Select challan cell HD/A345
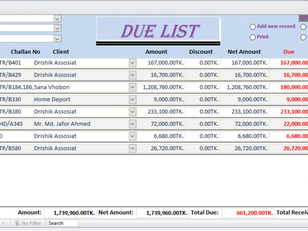 (16, 124)
